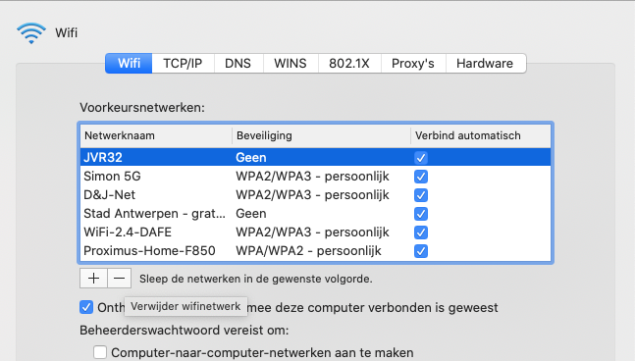Select the Proximus-Home-F850 network row
Image resolution: width=635 pixels, height=361 pixels.
click(315, 251)
